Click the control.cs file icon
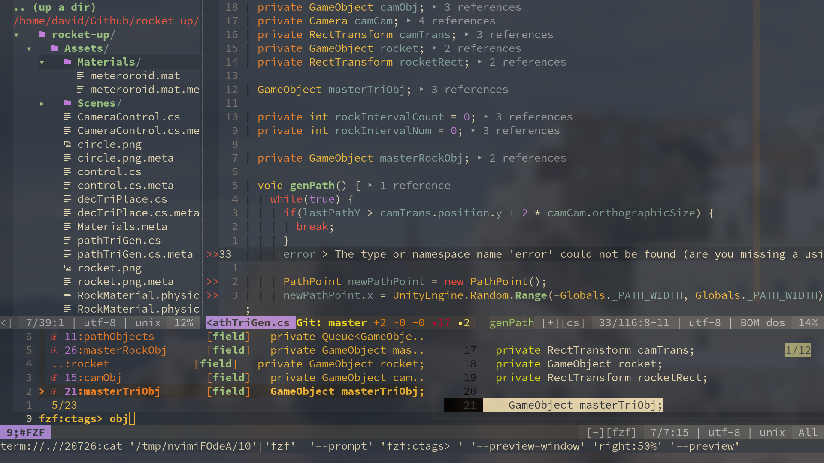The width and height of the screenshot is (824, 463). click(67, 172)
